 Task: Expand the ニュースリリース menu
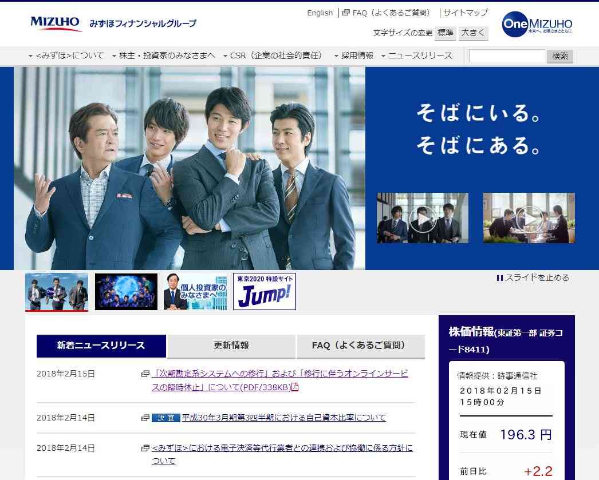(x=417, y=55)
